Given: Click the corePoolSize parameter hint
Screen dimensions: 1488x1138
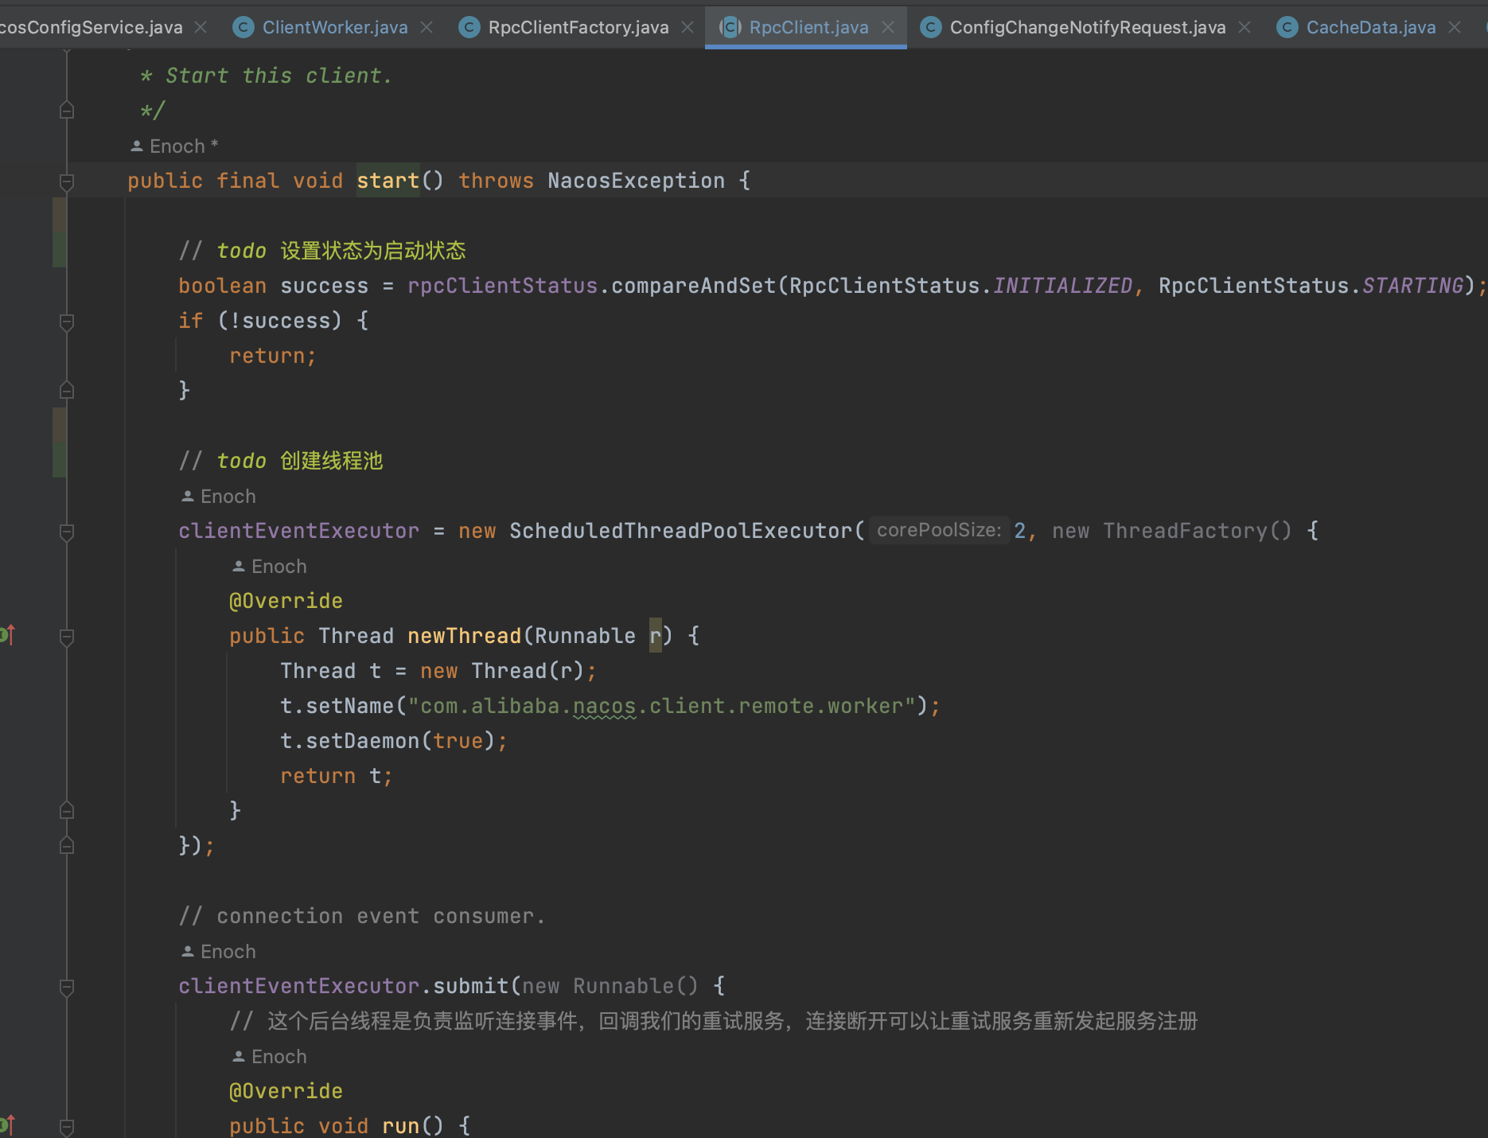Looking at the screenshot, I should 939,531.
